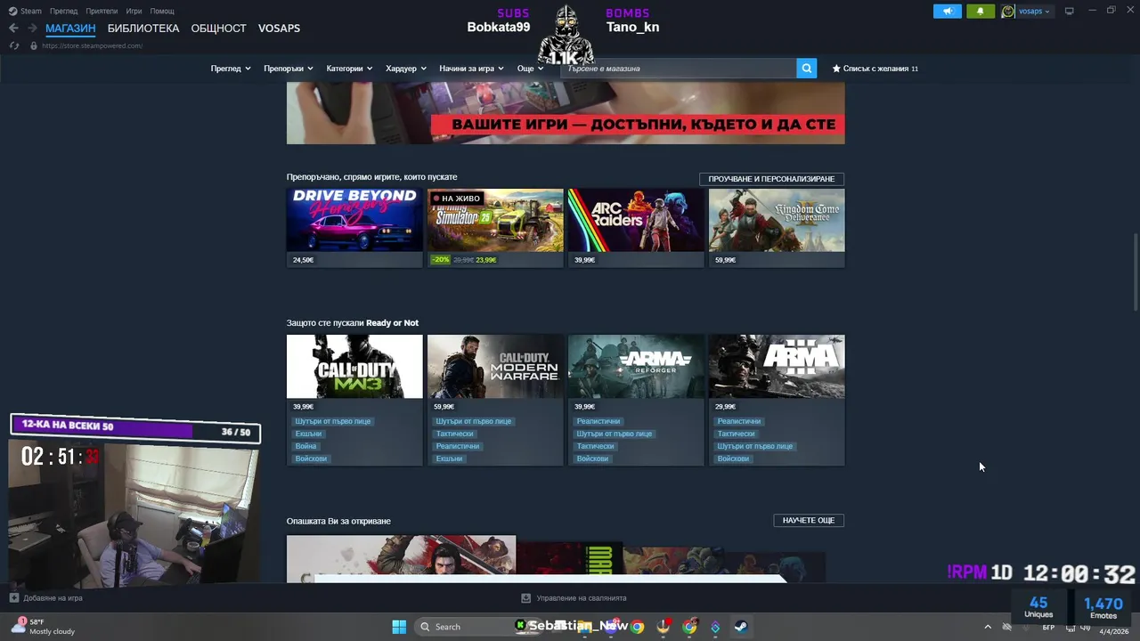The width and height of the screenshot is (1140, 641).
Task: Click Добавяне на игра at bottom left
Action: (x=53, y=598)
